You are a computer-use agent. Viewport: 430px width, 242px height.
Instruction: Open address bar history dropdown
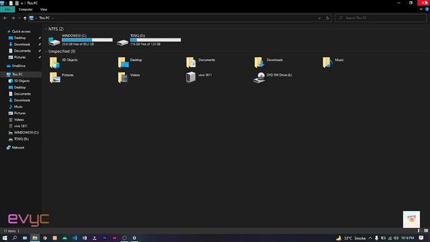(x=320, y=18)
